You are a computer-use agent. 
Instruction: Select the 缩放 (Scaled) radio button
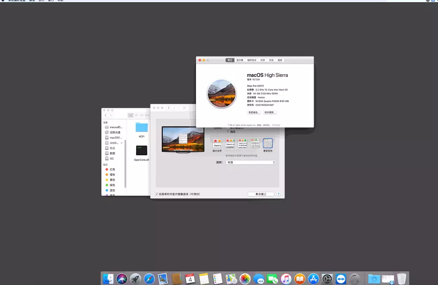[x=228, y=132]
